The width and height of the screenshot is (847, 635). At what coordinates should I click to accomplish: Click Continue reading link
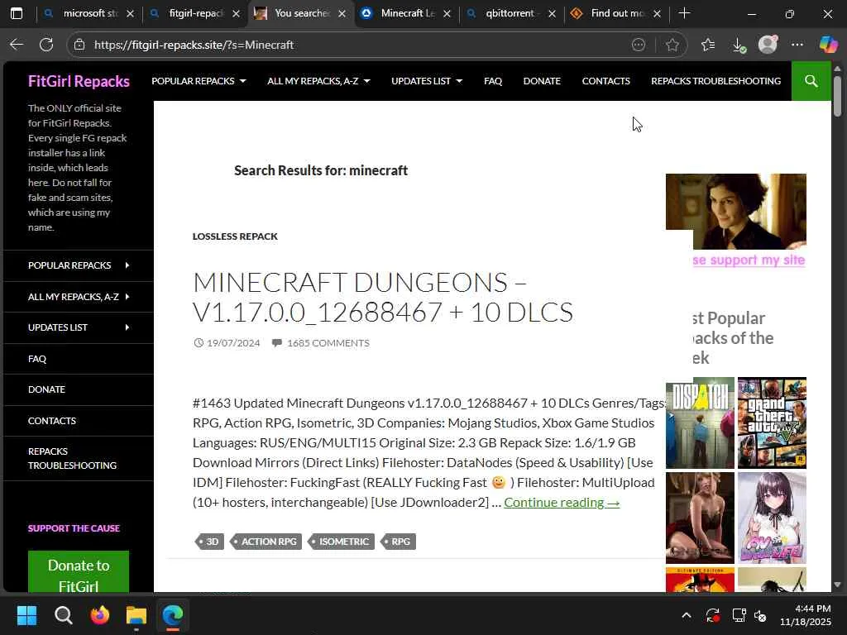point(562,502)
